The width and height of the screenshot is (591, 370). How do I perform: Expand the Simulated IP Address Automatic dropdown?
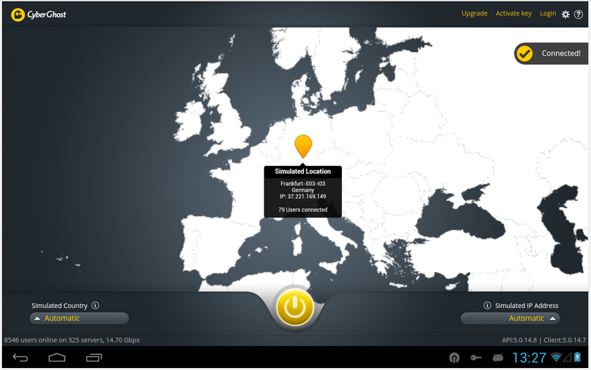(510, 318)
